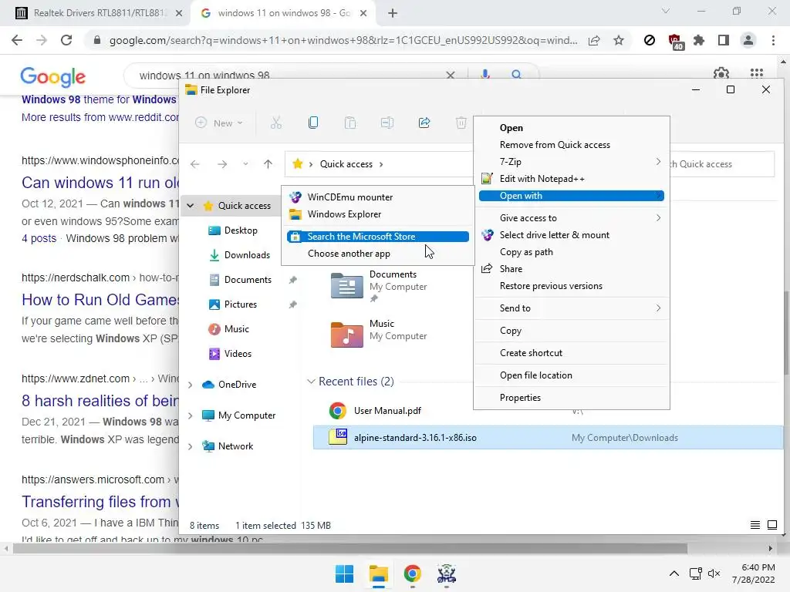Select User Manual.pdf recent file
Viewport: 790px width, 592px height.
click(387, 411)
